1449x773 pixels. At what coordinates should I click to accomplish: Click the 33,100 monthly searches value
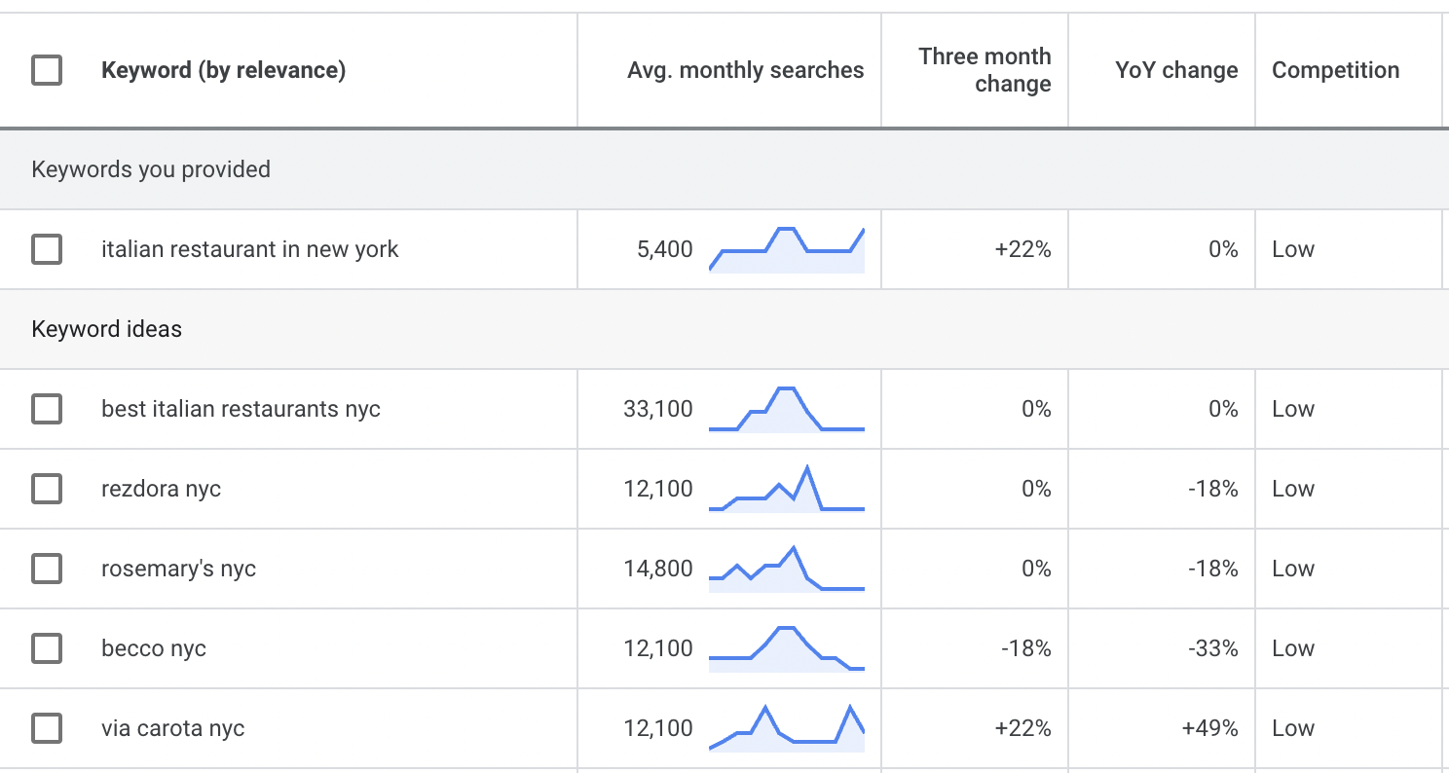point(658,409)
